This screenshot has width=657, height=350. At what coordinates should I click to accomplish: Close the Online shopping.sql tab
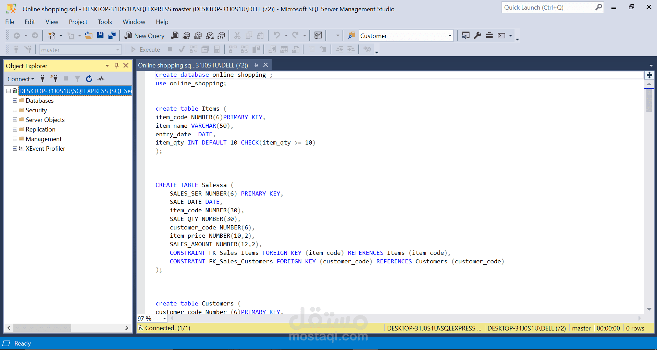point(265,65)
